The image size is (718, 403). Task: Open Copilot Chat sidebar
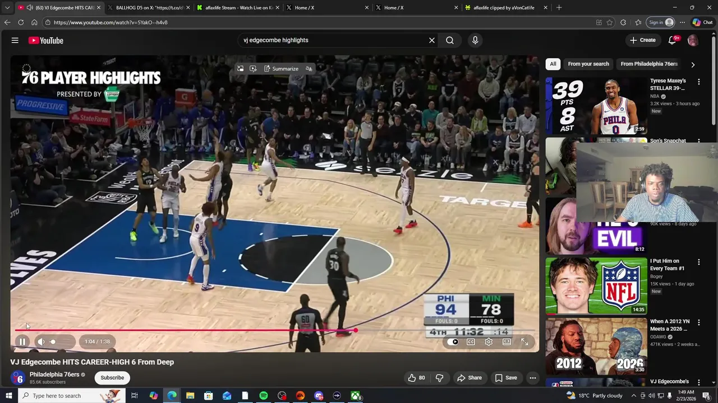click(x=702, y=22)
